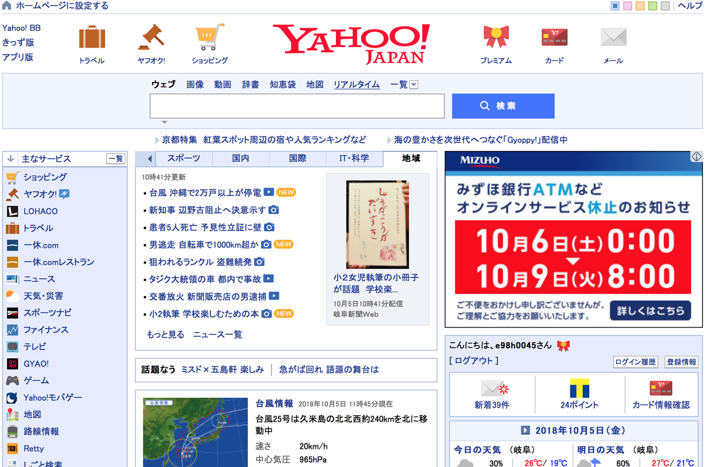Open the メール envelope icon in the header
Image resolution: width=711 pixels, height=467 pixels.
613,37
